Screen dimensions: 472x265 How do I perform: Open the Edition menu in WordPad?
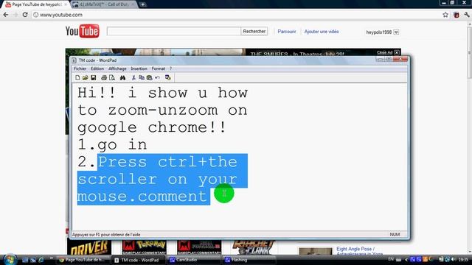pos(97,68)
